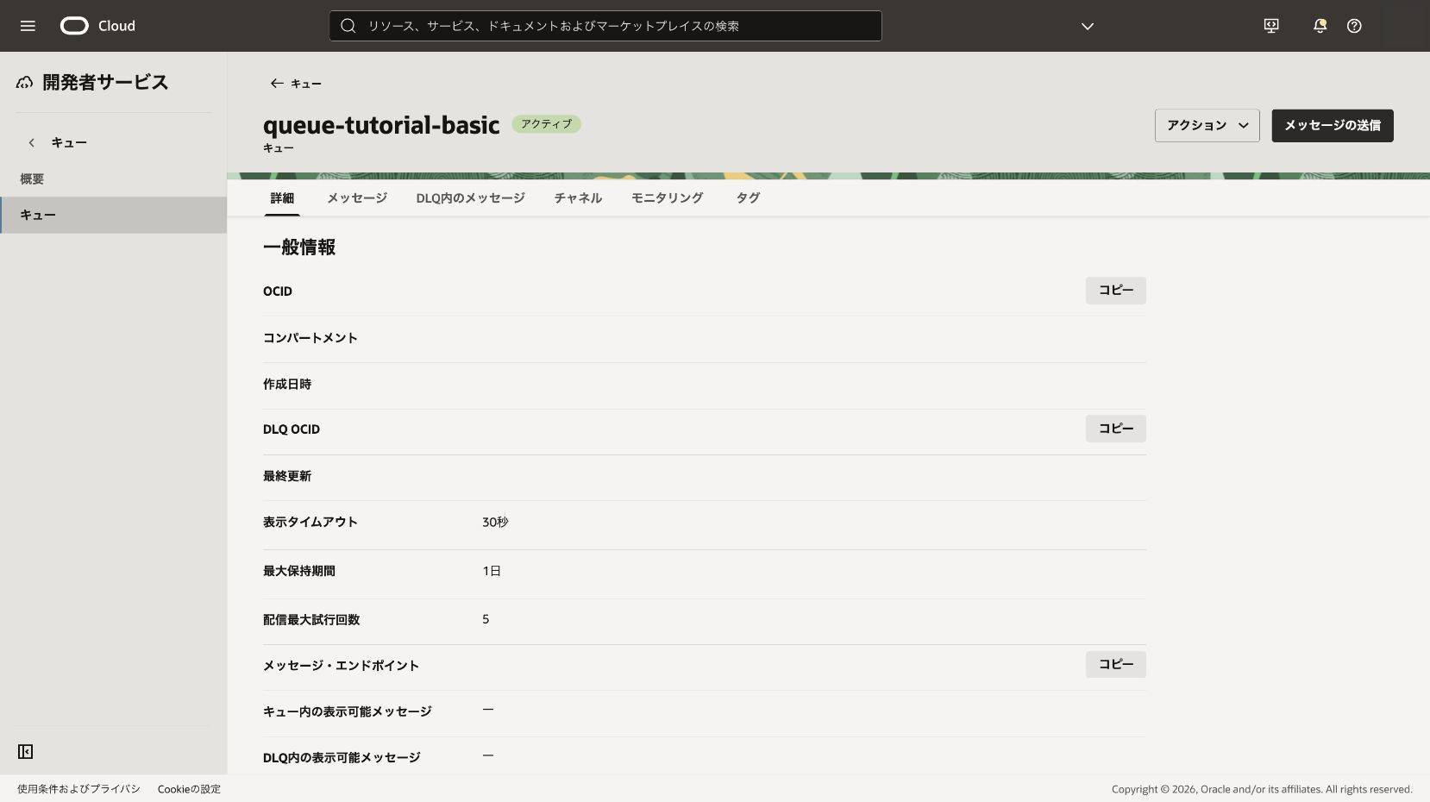
Task: Click the 一般情報 section heading
Action: click(x=299, y=247)
